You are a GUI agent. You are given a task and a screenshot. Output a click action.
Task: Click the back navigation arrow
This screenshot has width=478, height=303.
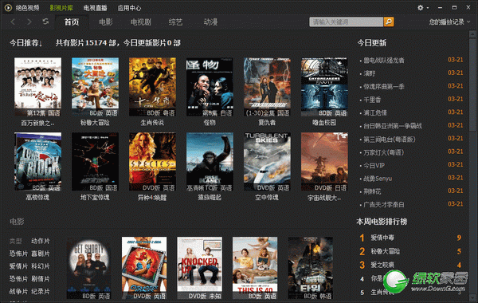(x=13, y=22)
